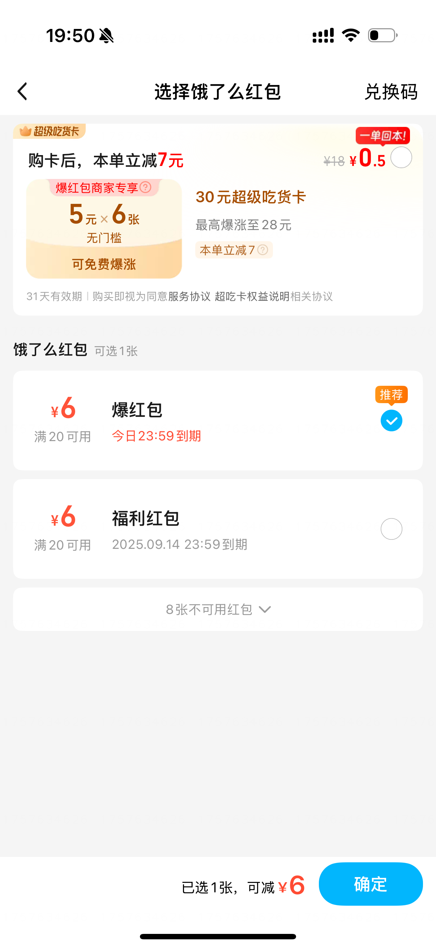Image resolution: width=436 pixels, height=948 pixels.
Task: Select the 超级吃货卡 purchase radio button
Action: (x=401, y=158)
